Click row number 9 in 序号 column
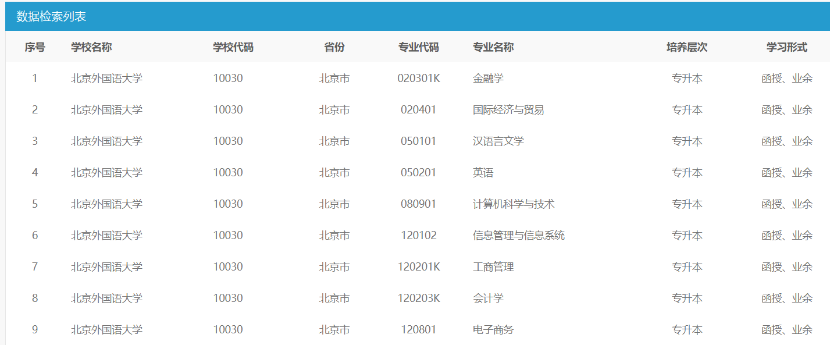Viewport: 830px width, 345px height. point(35,330)
